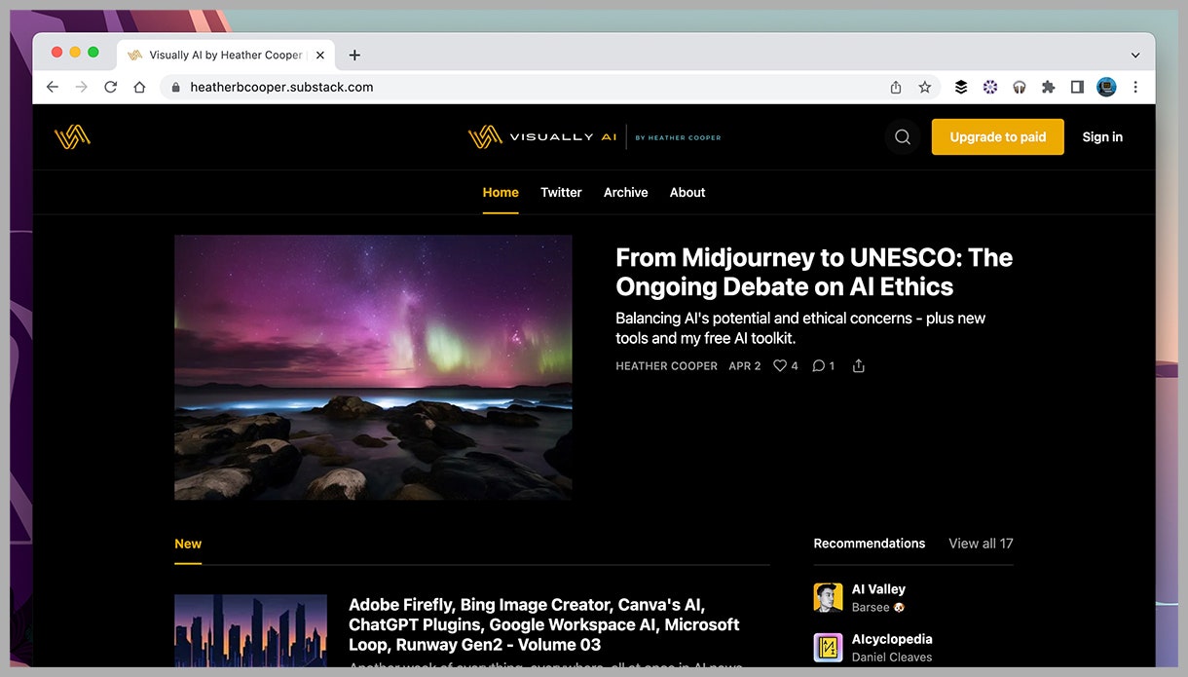1188x677 pixels.
Task: Click the featured post subtitle text
Action: coord(800,328)
